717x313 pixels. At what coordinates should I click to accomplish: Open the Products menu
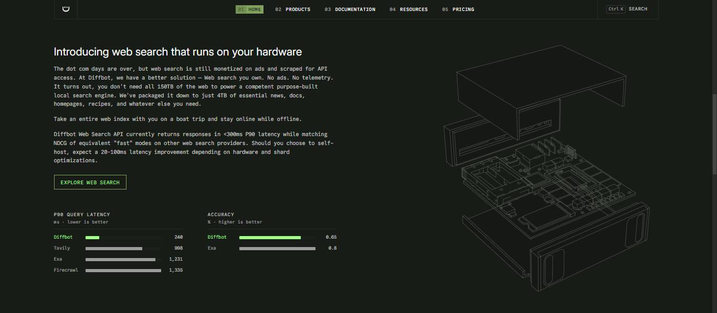(x=292, y=9)
